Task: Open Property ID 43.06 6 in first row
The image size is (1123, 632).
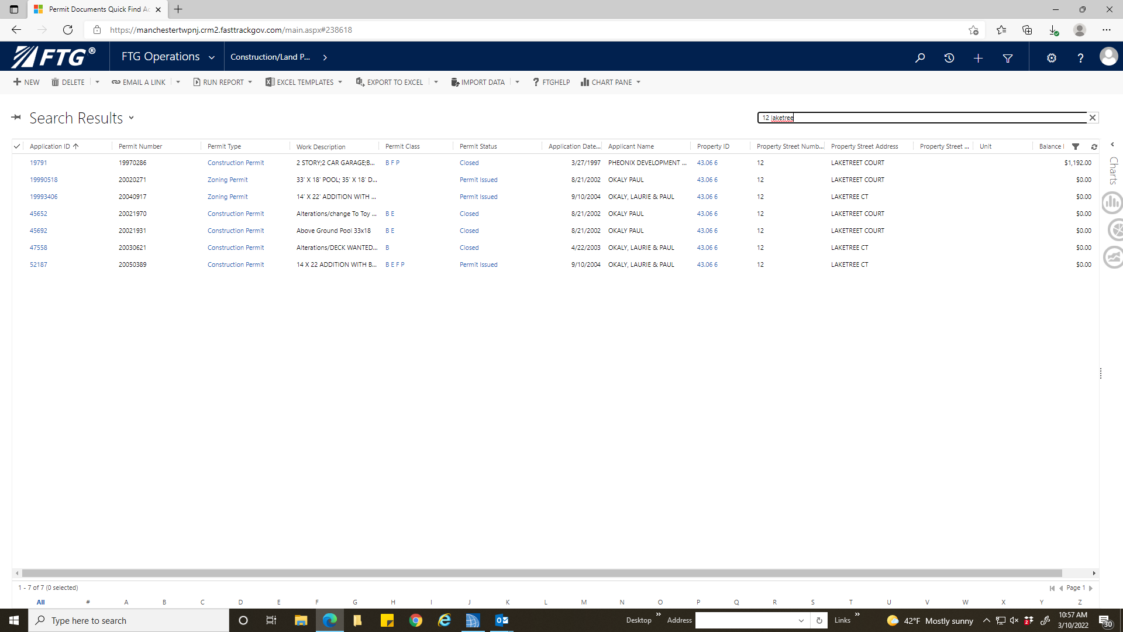Action: pos(707,163)
